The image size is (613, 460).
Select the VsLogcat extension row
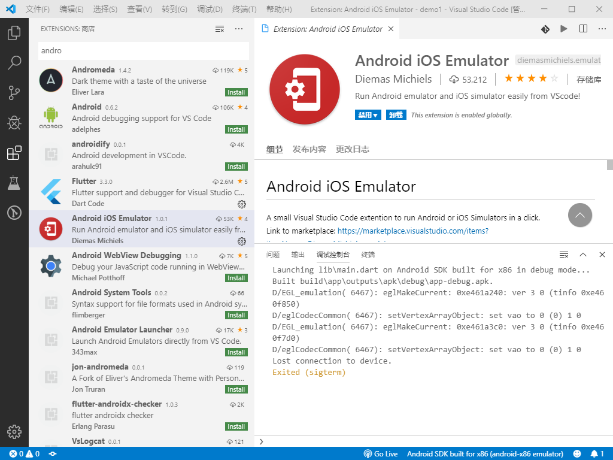[141, 441]
